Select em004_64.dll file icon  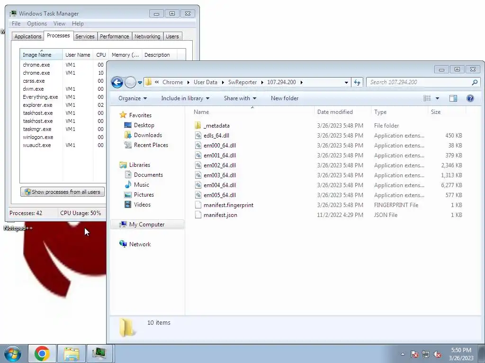pos(198,185)
